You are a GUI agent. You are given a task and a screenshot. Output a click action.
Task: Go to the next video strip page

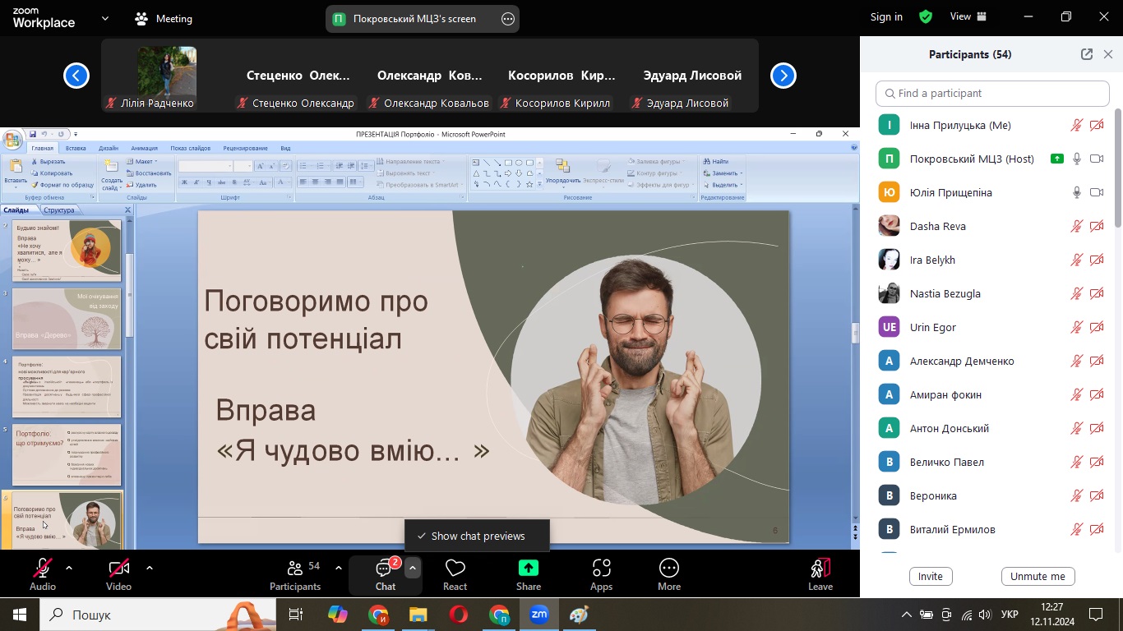coord(783,76)
